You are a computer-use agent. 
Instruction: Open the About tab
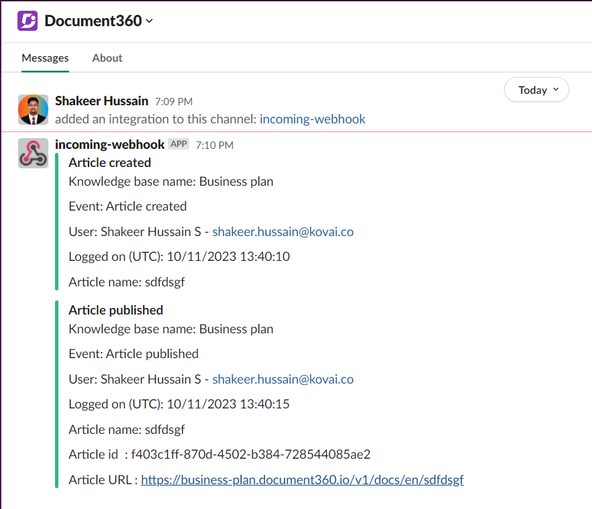(107, 58)
